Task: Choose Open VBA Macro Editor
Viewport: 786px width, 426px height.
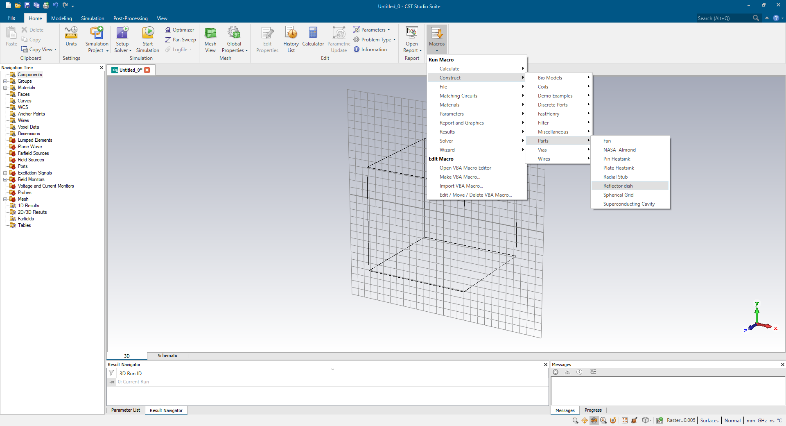Action: pyautogui.click(x=465, y=168)
